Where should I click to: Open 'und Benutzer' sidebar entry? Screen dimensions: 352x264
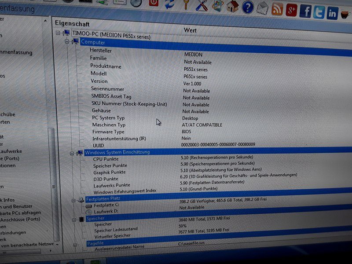click(16, 206)
